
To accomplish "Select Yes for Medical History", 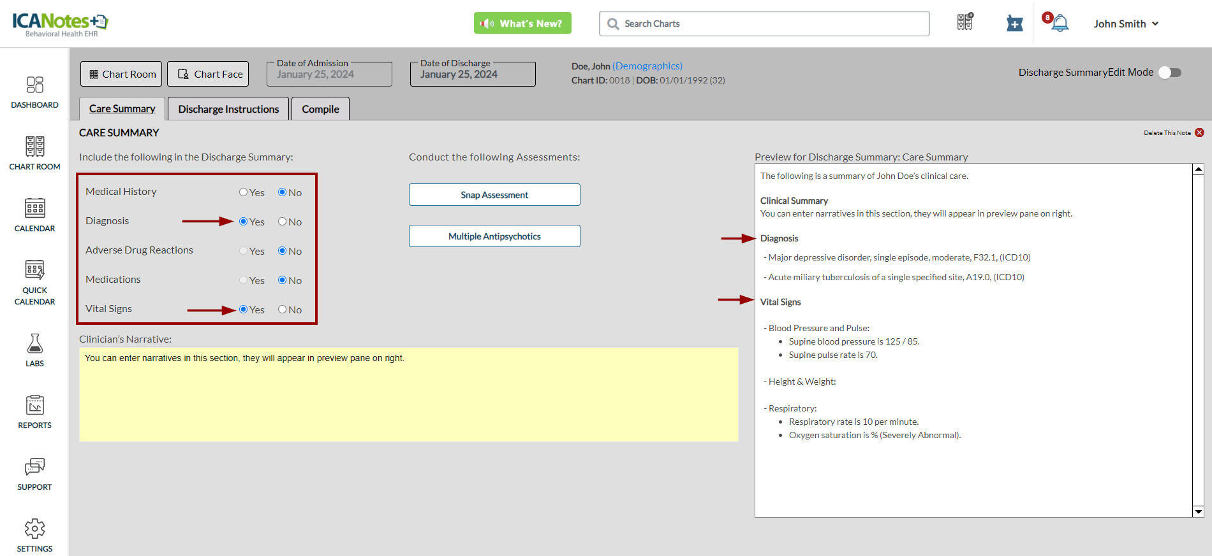I will (244, 192).
